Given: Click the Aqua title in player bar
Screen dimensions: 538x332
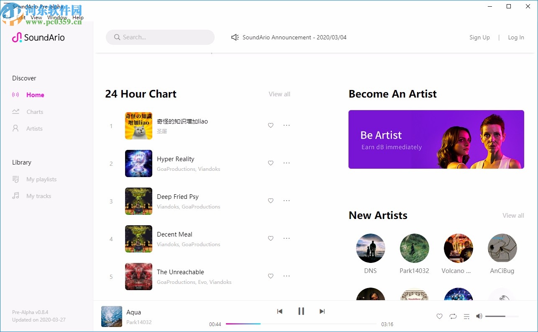Looking at the screenshot, I should click(x=134, y=312).
